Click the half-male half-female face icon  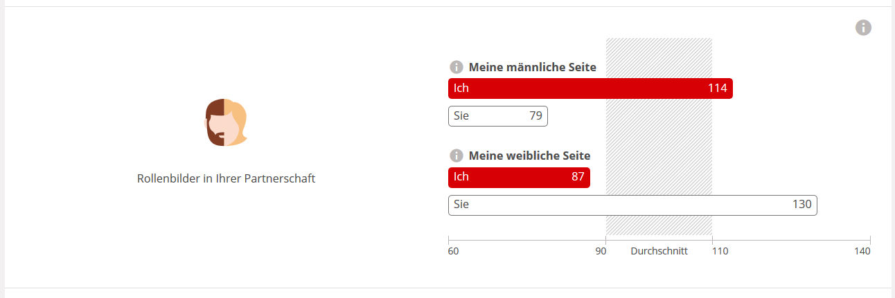click(226, 122)
